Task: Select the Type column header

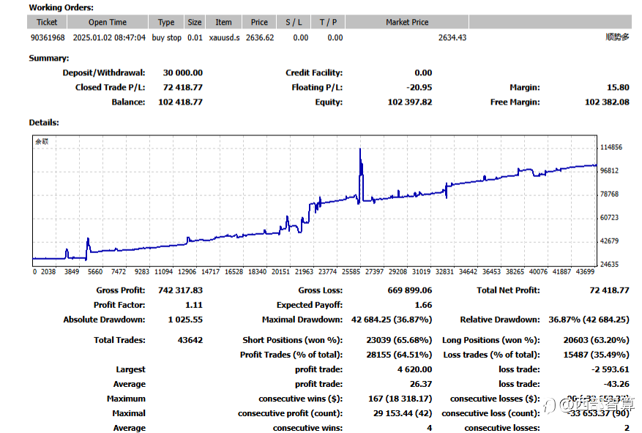Action: (x=166, y=23)
